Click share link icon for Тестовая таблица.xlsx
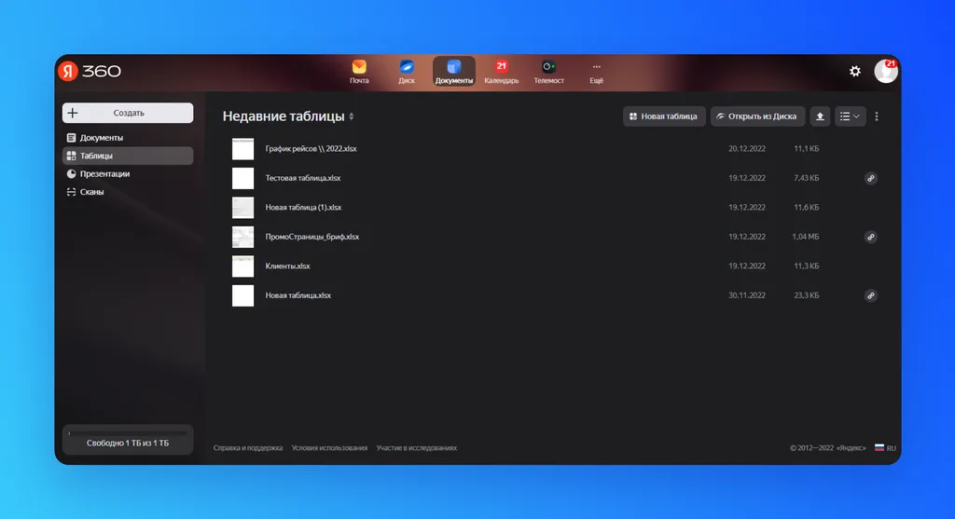The height and width of the screenshot is (519, 955). (x=871, y=178)
